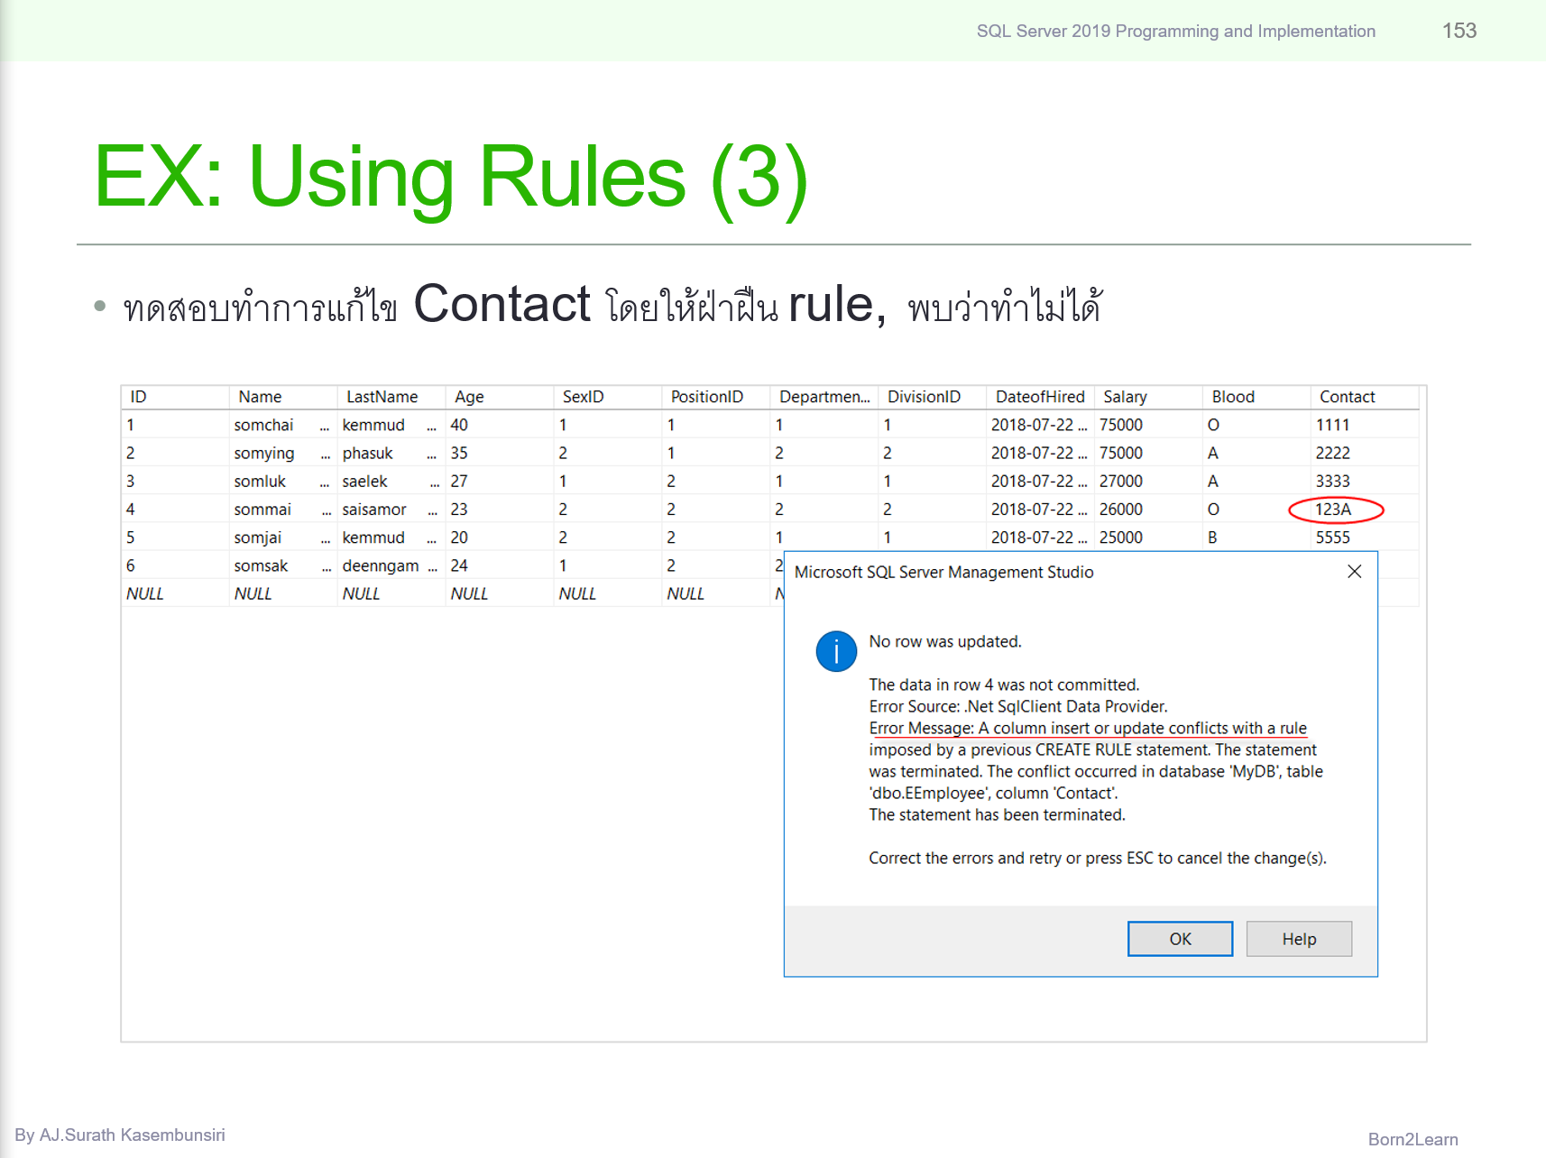Select the Age value 40 for somchai
The width and height of the screenshot is (1546, 1158).
point(461,425)
